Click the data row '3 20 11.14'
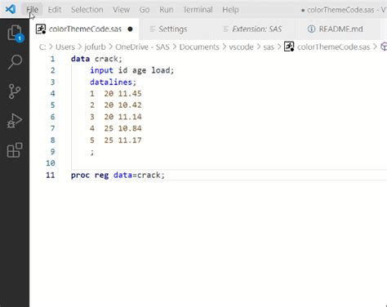 coord(116,117)
